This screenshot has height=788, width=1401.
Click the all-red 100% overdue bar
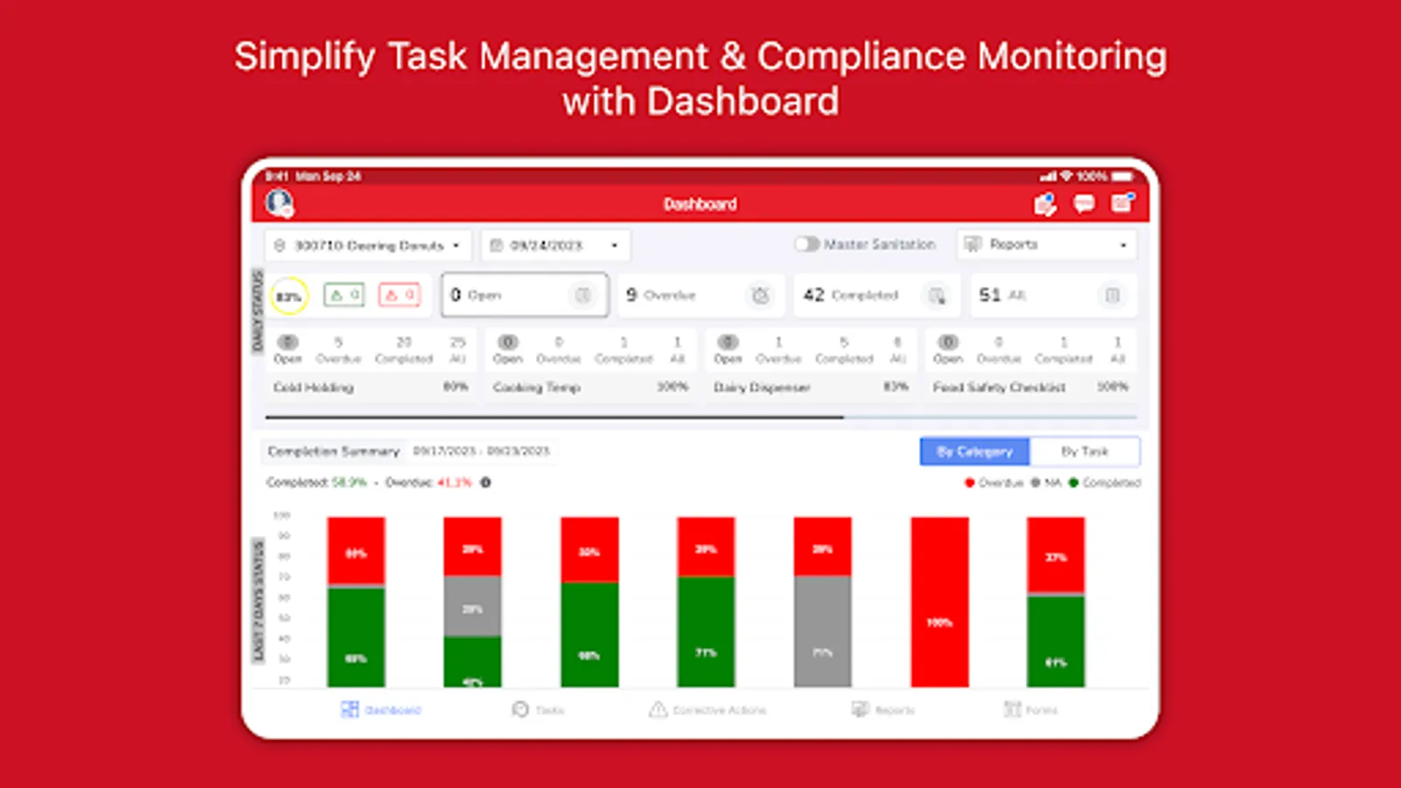pyautogui.click(x=940, y=602)
